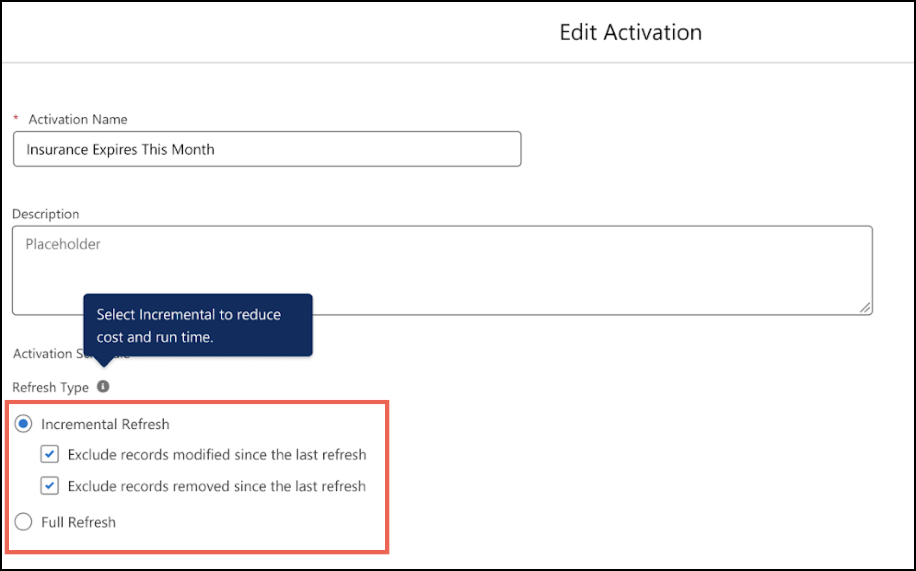Click the tooltip about reducing cost and run time
Screen dimensions: 916x571
(x=198, y=325)
